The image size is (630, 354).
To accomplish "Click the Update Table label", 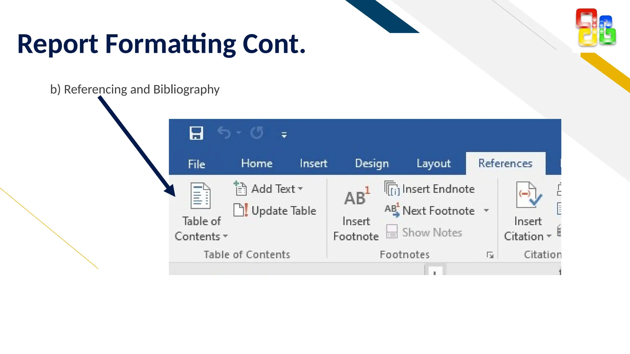I will 284,210.
